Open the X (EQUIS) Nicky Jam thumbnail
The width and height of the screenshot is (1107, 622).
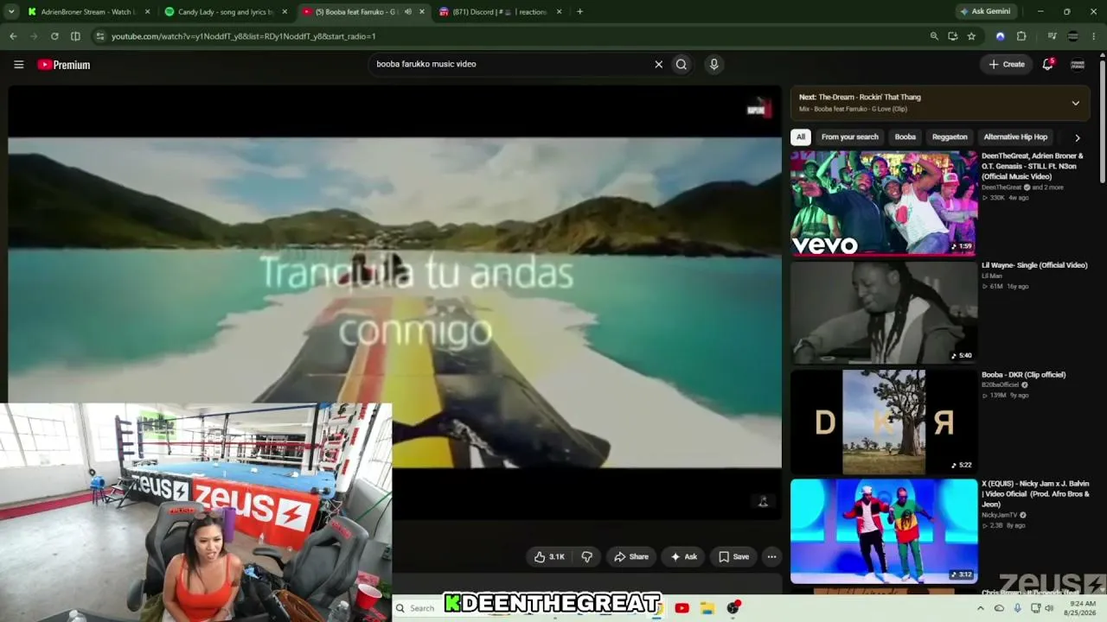click(884, 531)
